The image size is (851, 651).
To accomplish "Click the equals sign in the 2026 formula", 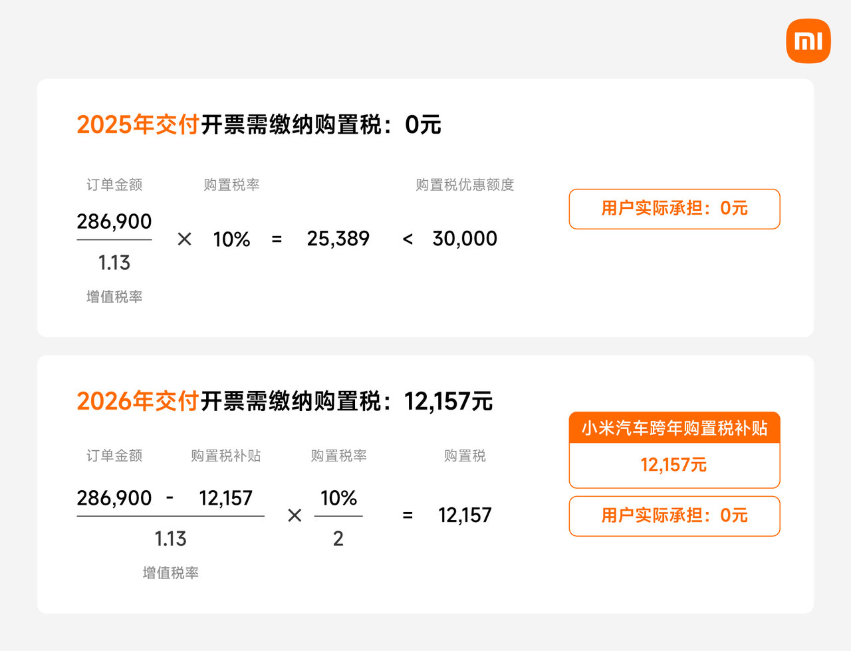I will pyautogui.click(x=408, y=515).
